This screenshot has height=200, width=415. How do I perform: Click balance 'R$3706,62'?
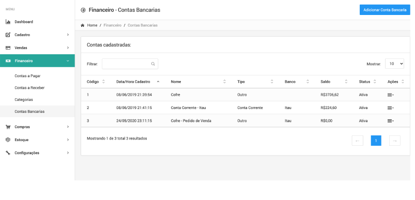pyautogui.click(x=330, y=95)
